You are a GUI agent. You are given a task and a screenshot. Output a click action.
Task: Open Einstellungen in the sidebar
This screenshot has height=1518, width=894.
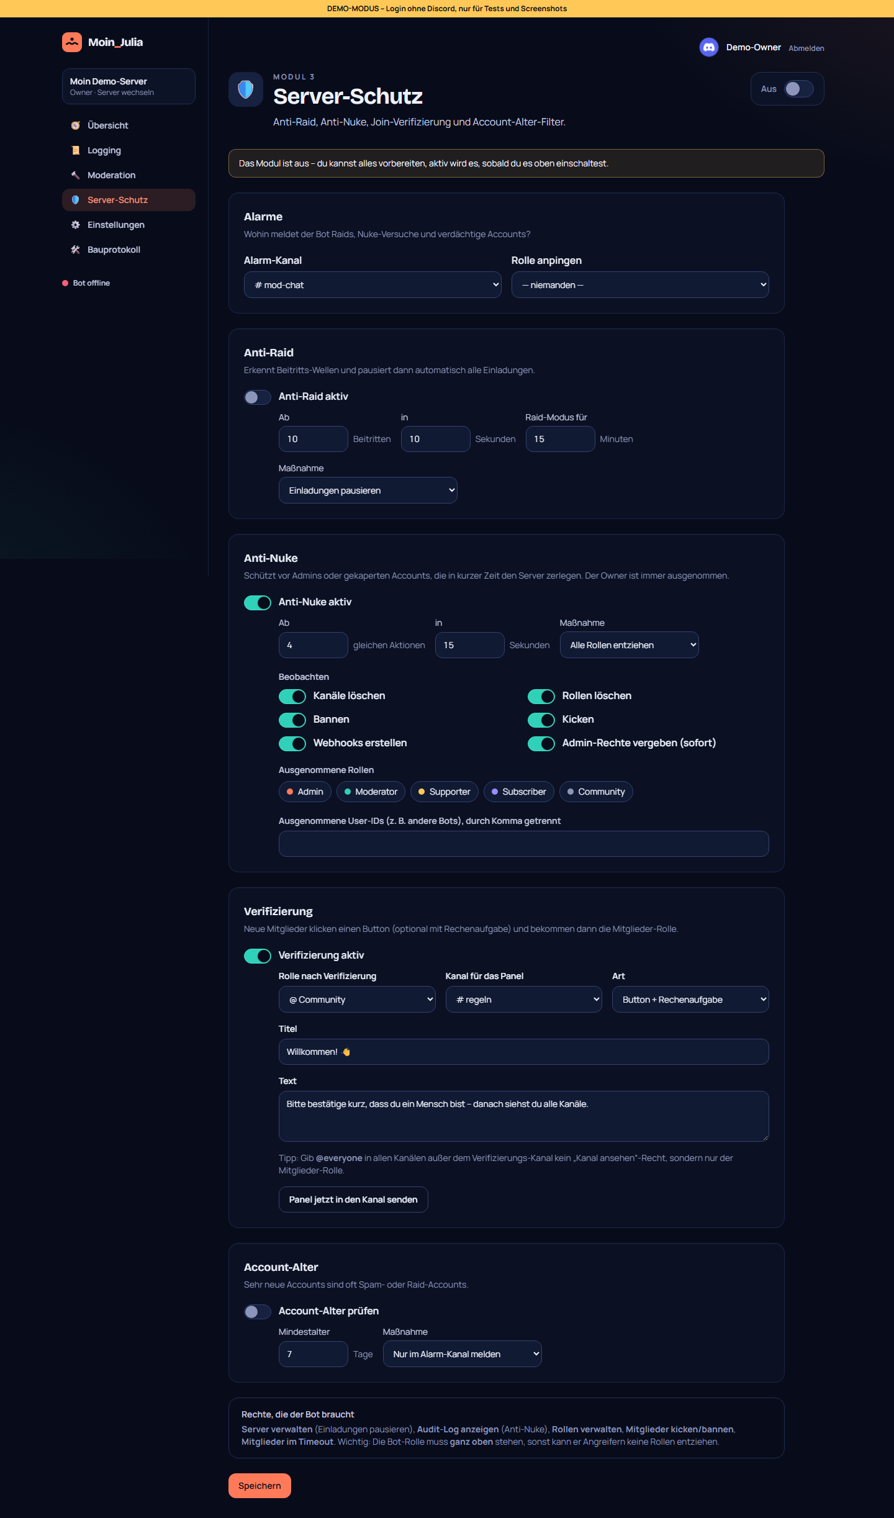tap(129, 225)
